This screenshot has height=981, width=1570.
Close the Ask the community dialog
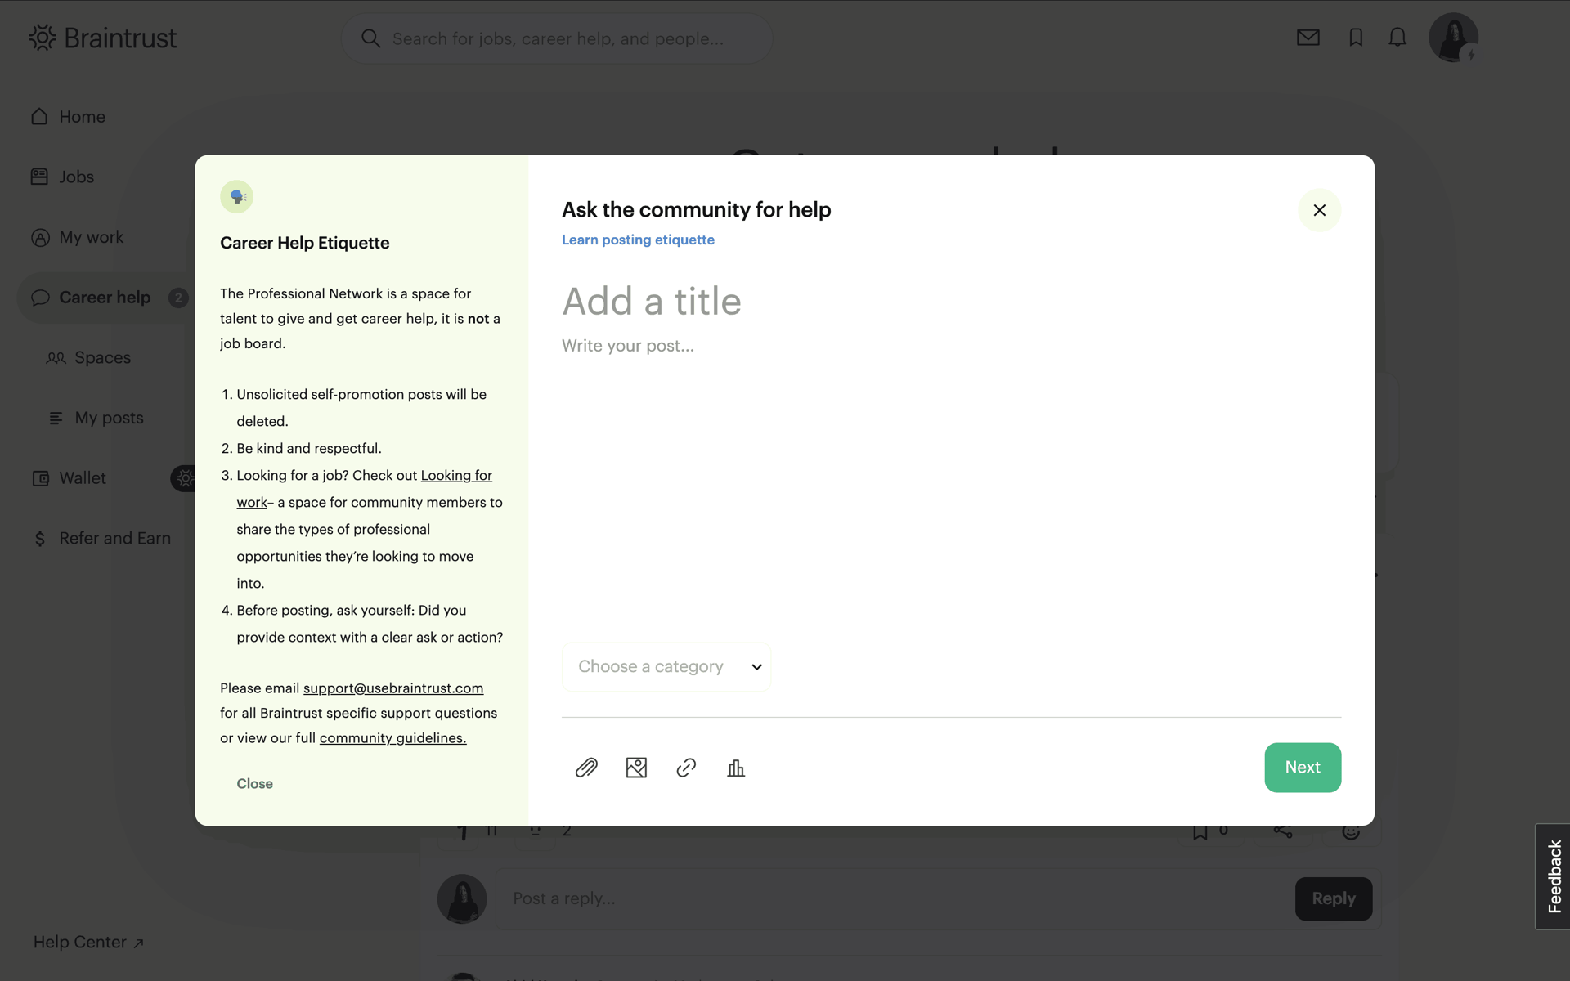pos(1319,210)
